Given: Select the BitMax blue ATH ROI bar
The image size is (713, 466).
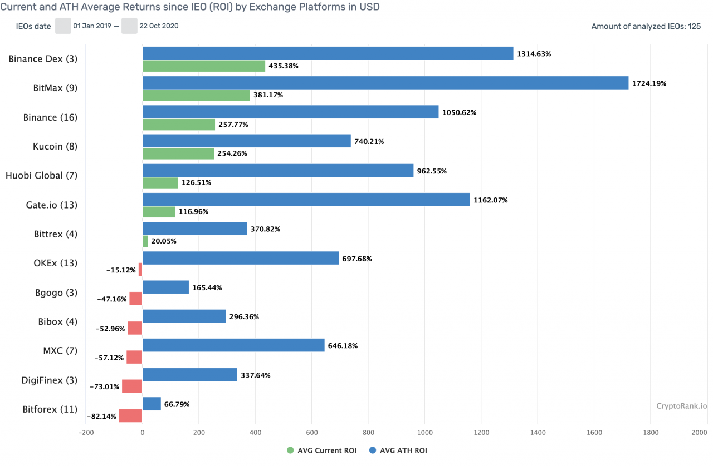Looking at the screenshot, I should [385, 83].
